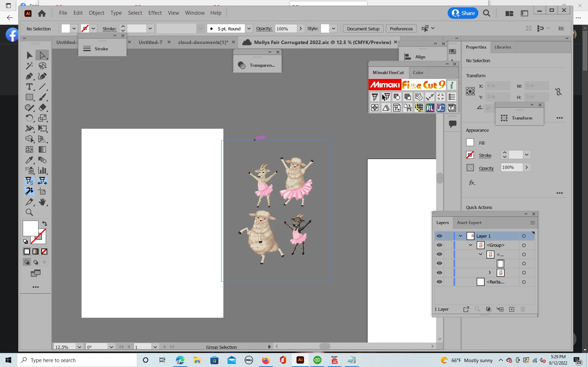Screen dimensions: 588x367
Task: Select the Hand tool
Action: pos(42,202)
